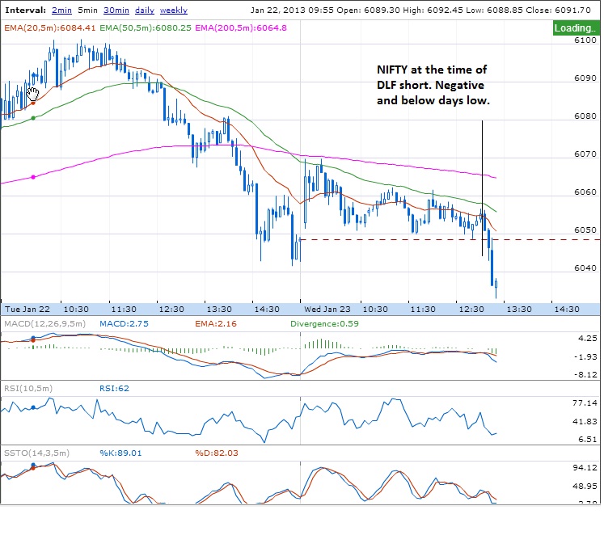Switch chart interval to 2min
This screenshot has width=604, height=548.
(61, 11)
